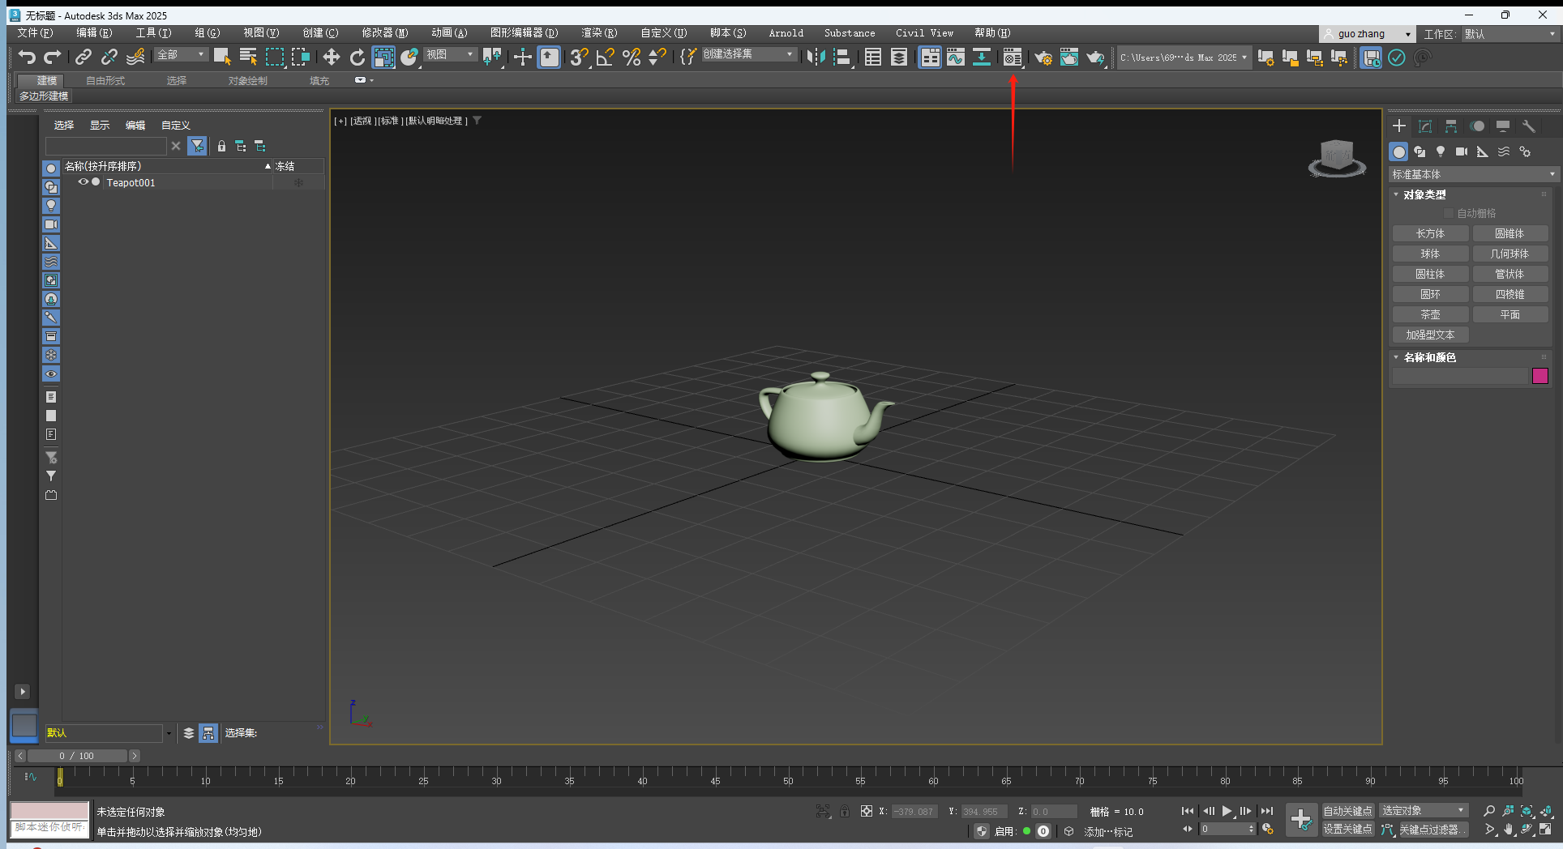Open the 全部 selection filter dropdown
The height and width of the screenshot is (849, 1563).
[182, 54]
